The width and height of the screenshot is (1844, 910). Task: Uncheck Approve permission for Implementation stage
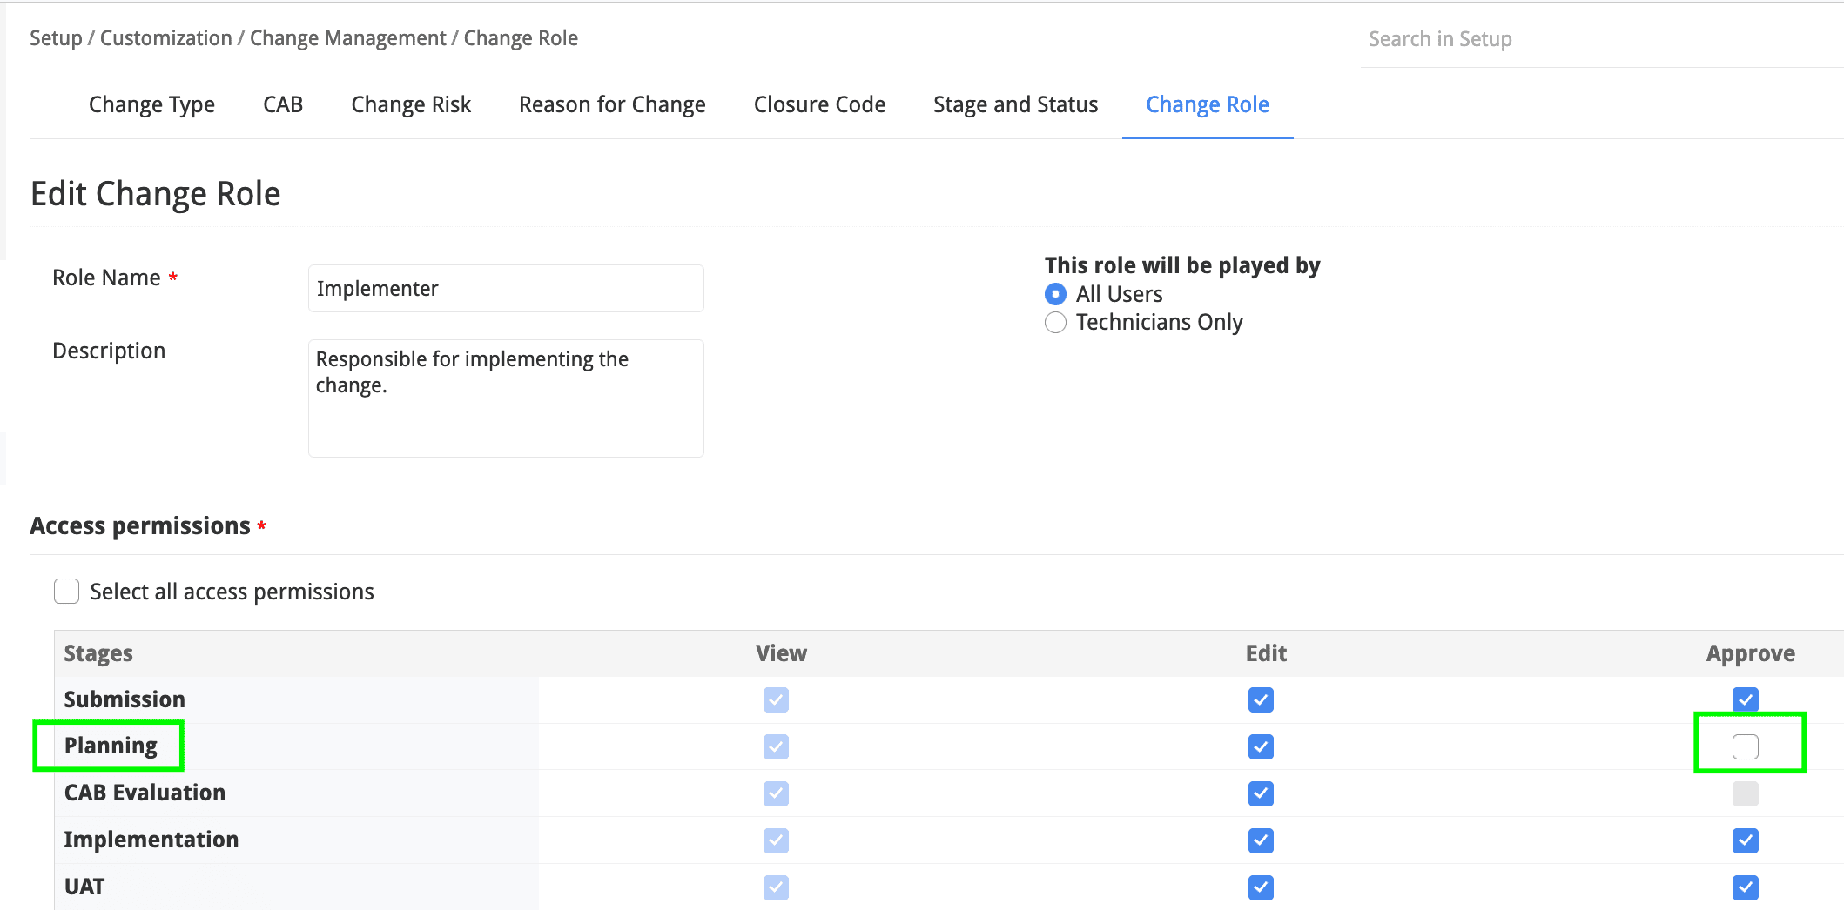coord(1745,840)
